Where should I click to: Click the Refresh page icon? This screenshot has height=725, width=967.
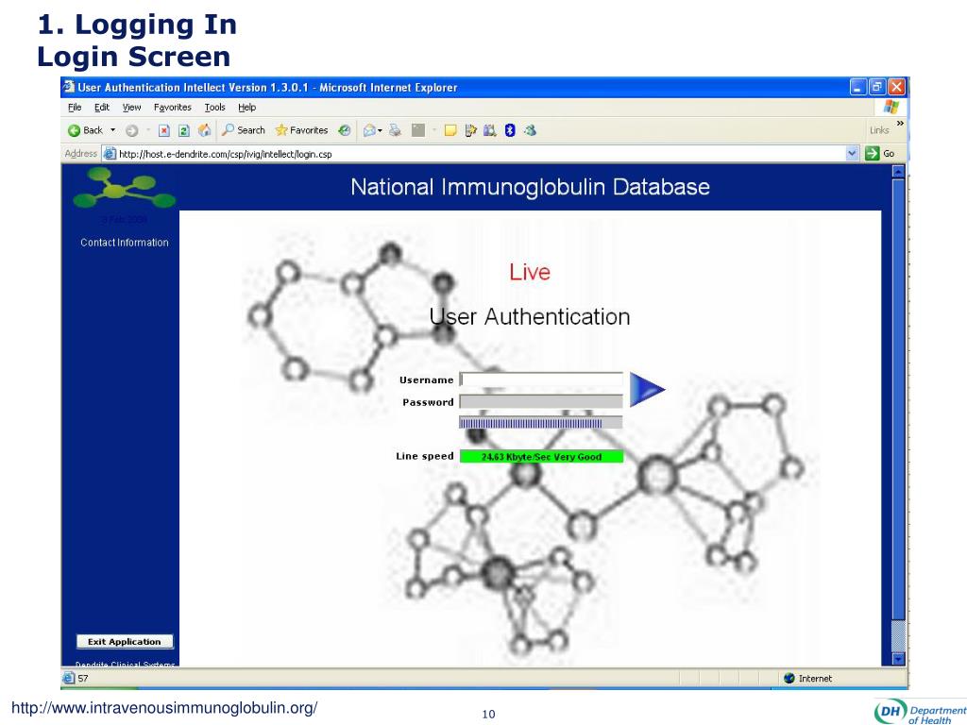pyautogui.click(x=184, y=130)
